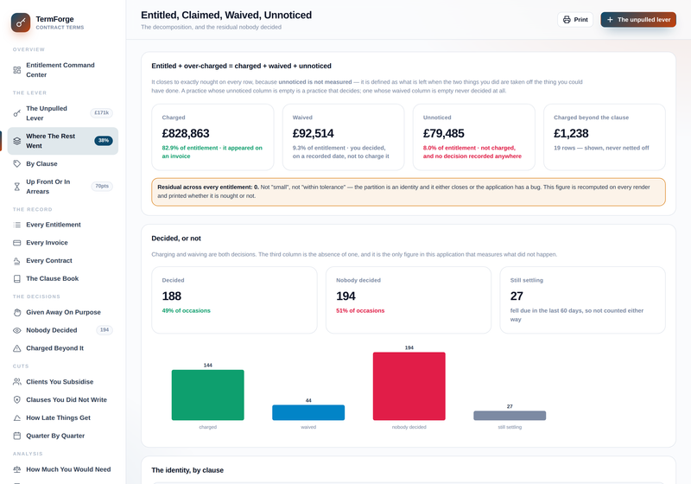691x484 pixels.
Task: Open How Much You Would Need analysis
Action: (x=62, y=469)
